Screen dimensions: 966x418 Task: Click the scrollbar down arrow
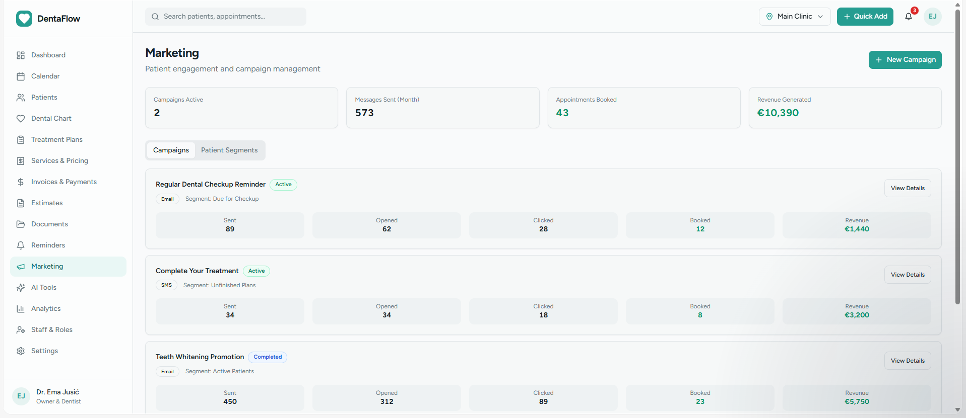[957, 410]
